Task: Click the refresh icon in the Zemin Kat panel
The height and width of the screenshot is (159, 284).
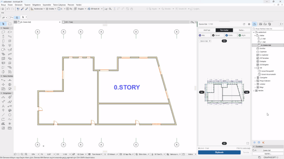Action: click(244, 24)
